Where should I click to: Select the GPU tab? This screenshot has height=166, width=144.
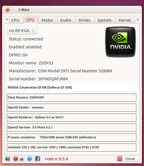tap(30, 20)
